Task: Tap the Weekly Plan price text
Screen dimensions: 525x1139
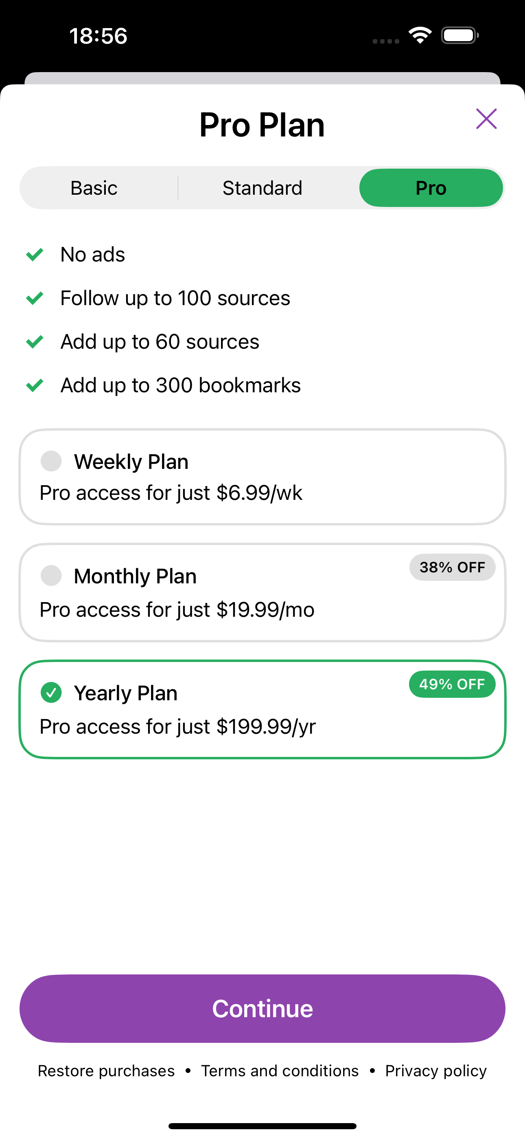Action: coord(171,493)
